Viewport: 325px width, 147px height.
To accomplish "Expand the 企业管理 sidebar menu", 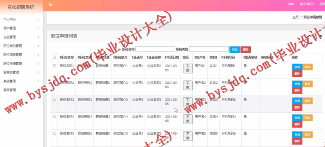I will [22, 37].
